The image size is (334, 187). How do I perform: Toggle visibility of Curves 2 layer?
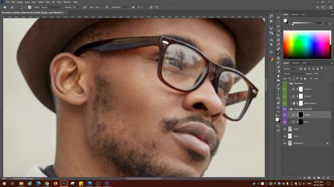click(x=284, y=89)
